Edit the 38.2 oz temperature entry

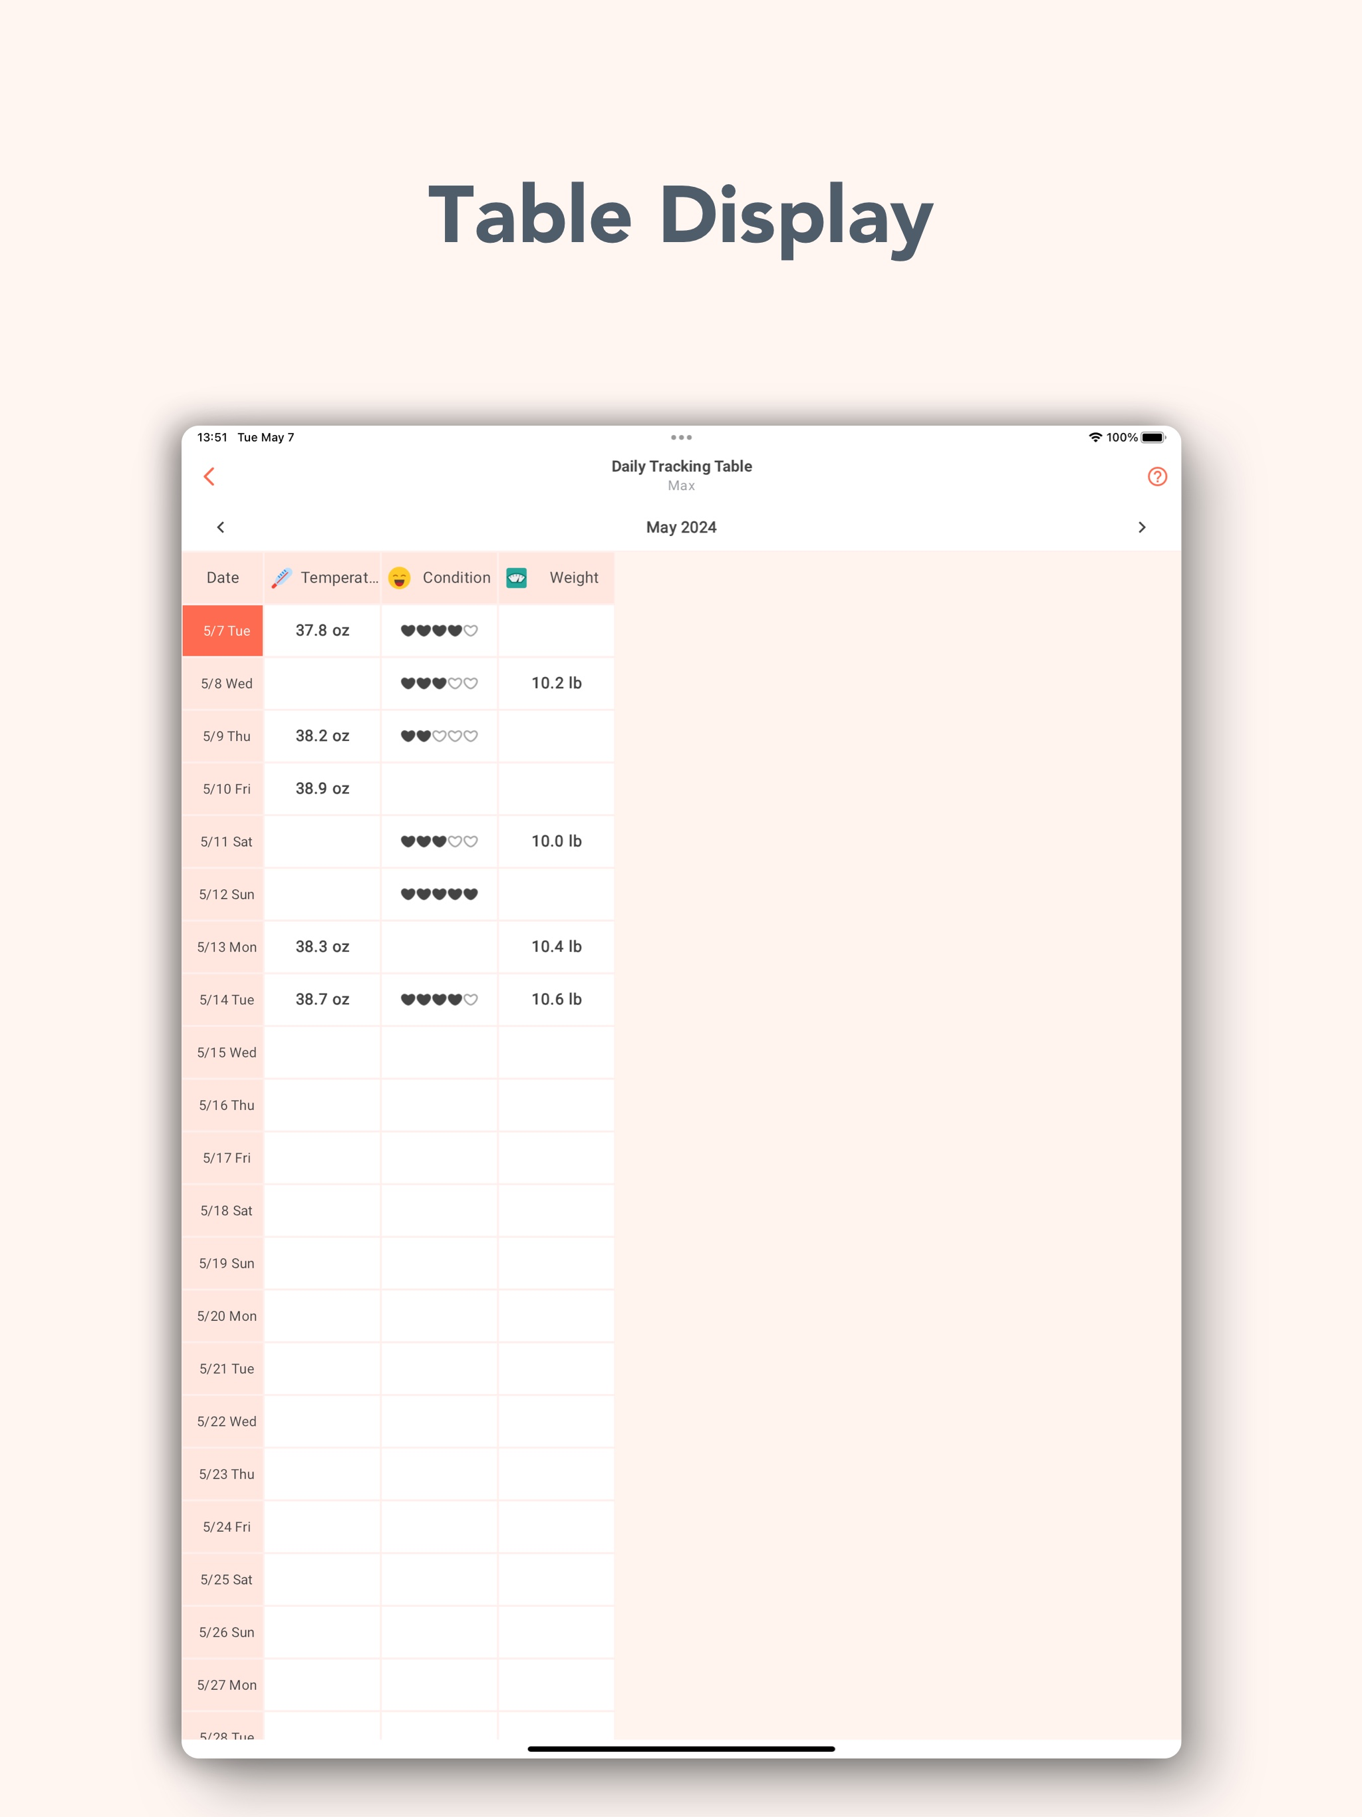click(322, 736)
